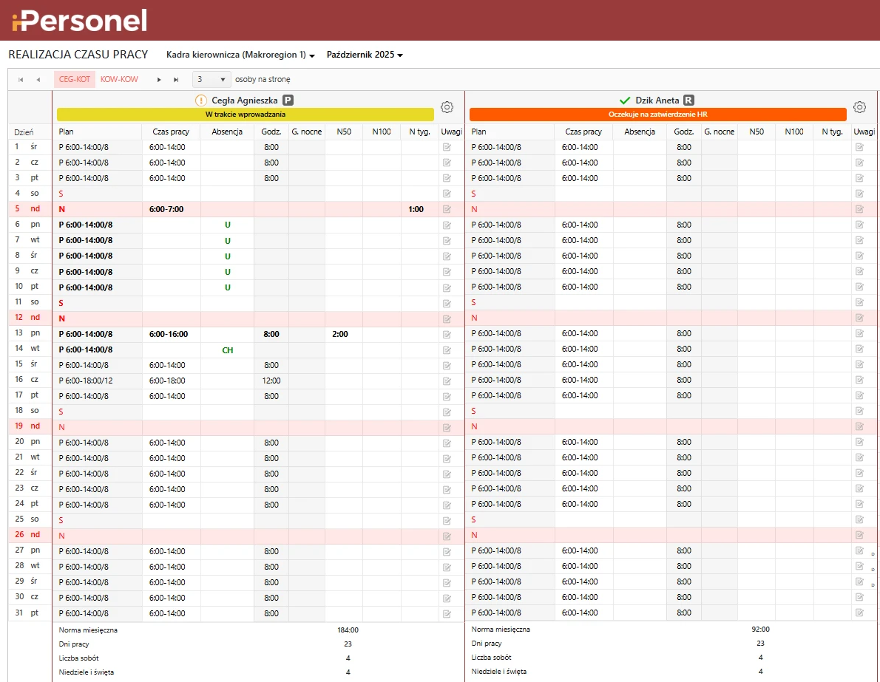Click 1:00 N tyg. value on day 5

click(416, 209)
